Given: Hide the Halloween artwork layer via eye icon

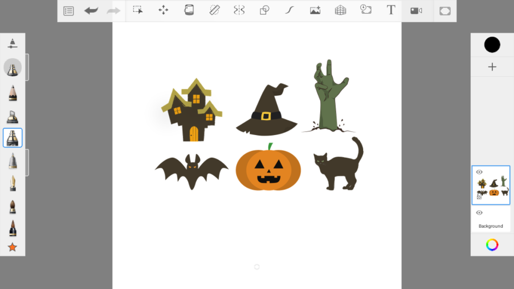Looking at the screenshot, I should (x=479, y=172).
